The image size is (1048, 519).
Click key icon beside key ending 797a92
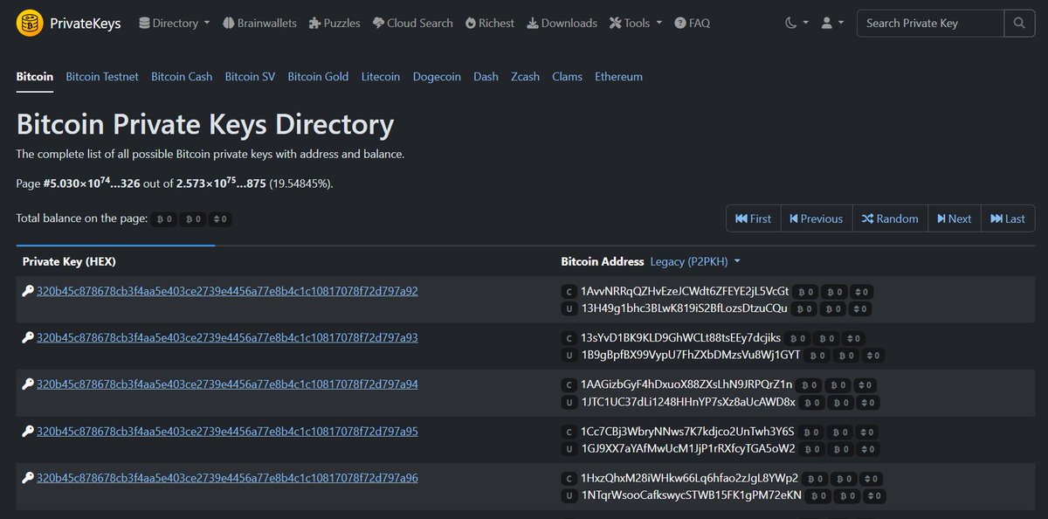[28, 291]
